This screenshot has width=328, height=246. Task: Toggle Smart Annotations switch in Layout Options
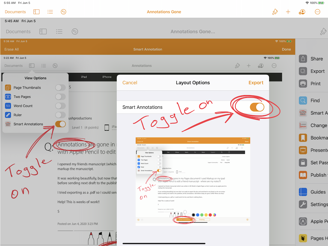257,107
